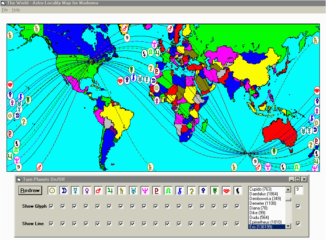This screenshot has width=326, height=240.
Task: Click the black Lilith crescent glyph button
Action: tap(238, 191)
